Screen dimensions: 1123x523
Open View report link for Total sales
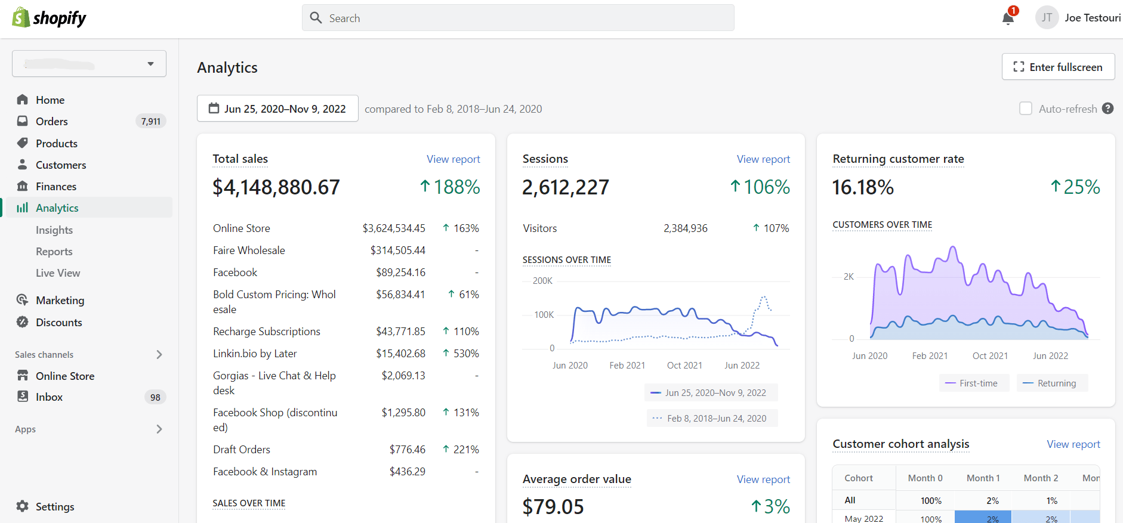click(453, 159)
